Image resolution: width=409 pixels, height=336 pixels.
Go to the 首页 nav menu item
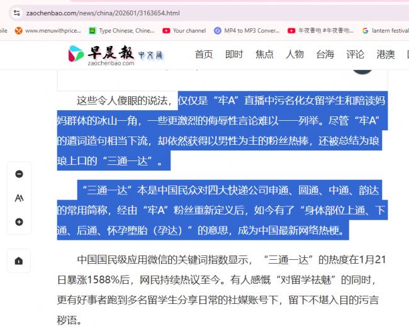click(204, 54)
